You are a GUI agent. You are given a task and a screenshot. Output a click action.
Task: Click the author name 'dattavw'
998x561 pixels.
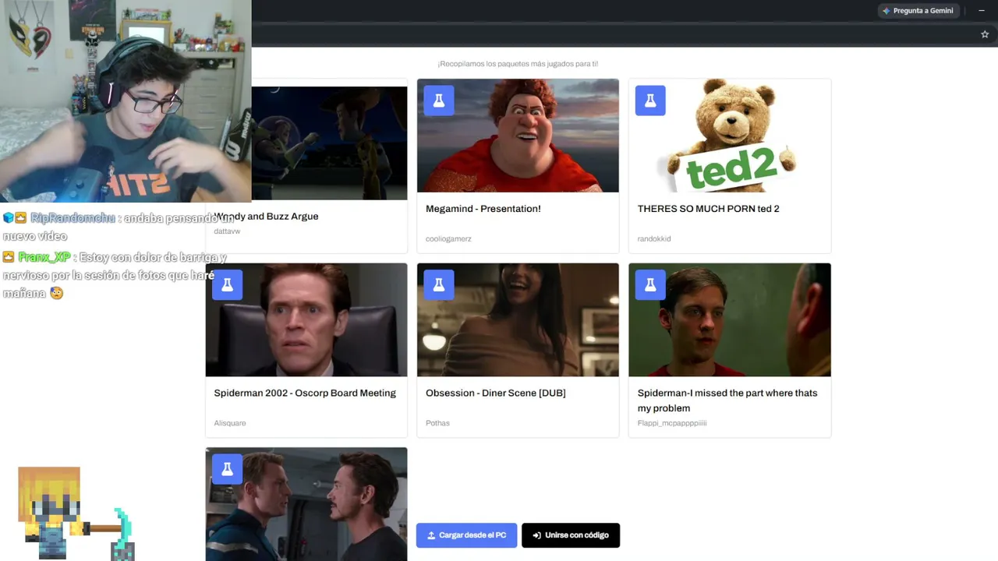(228, 231)
